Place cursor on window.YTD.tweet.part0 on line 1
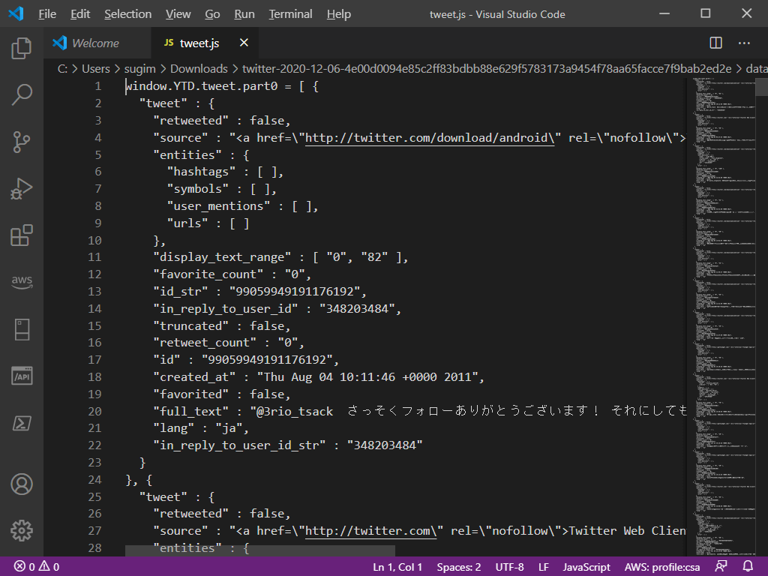Viewport: 768px width, 576px height. 201,86
